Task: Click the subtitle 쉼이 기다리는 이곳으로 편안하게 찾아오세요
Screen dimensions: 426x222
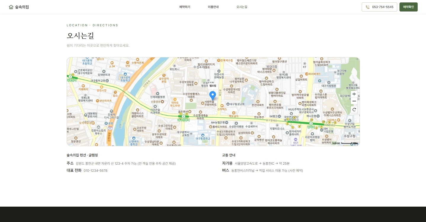Action: point(98,46)
